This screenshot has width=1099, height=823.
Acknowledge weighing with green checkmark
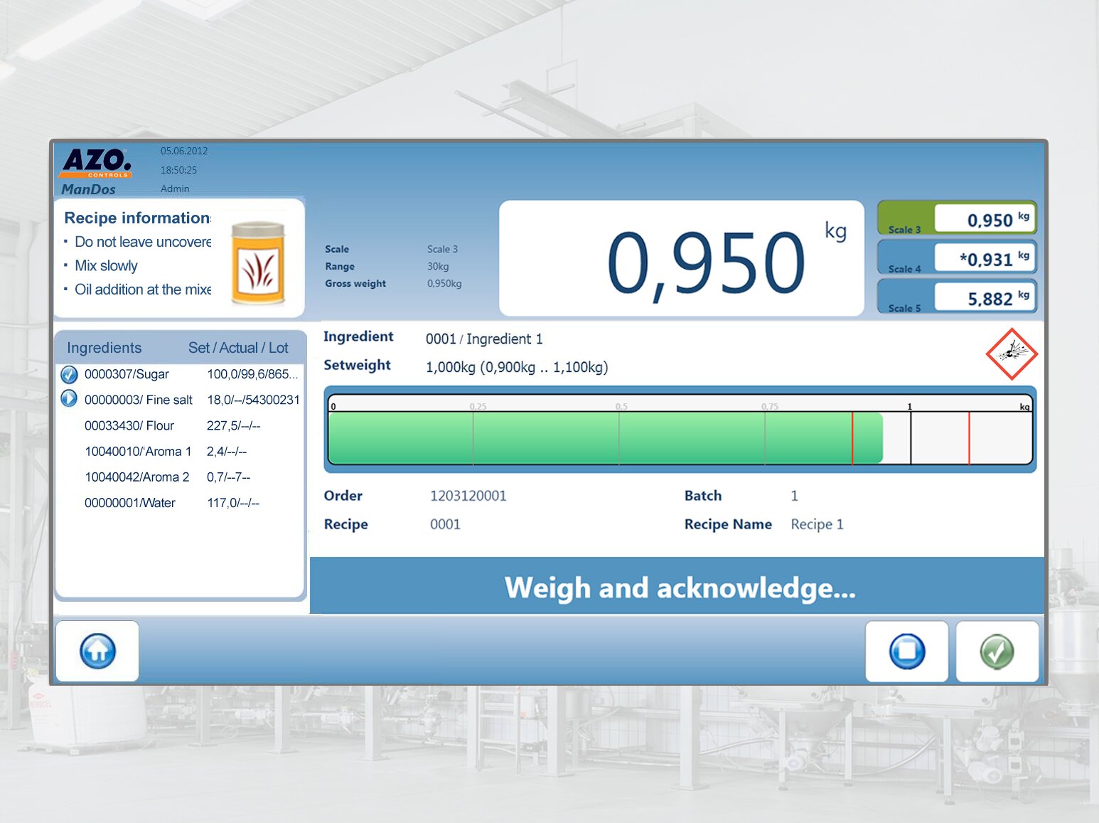point(997,651)
